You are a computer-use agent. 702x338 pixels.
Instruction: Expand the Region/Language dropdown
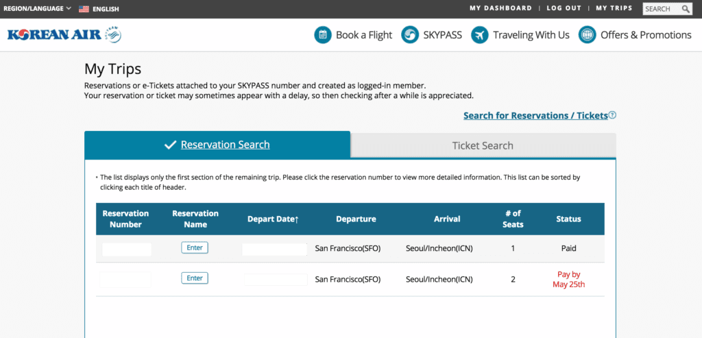pos(38,8)
